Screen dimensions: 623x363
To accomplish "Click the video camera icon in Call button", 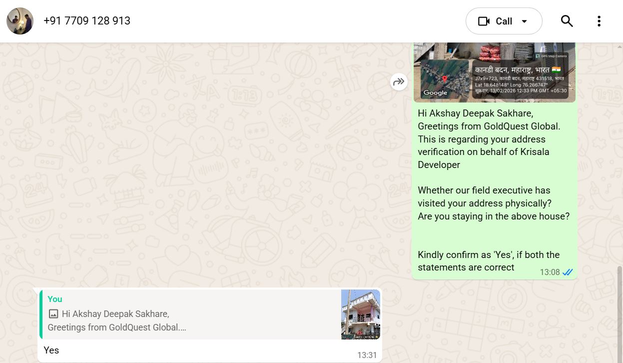I will pos(484,21).
